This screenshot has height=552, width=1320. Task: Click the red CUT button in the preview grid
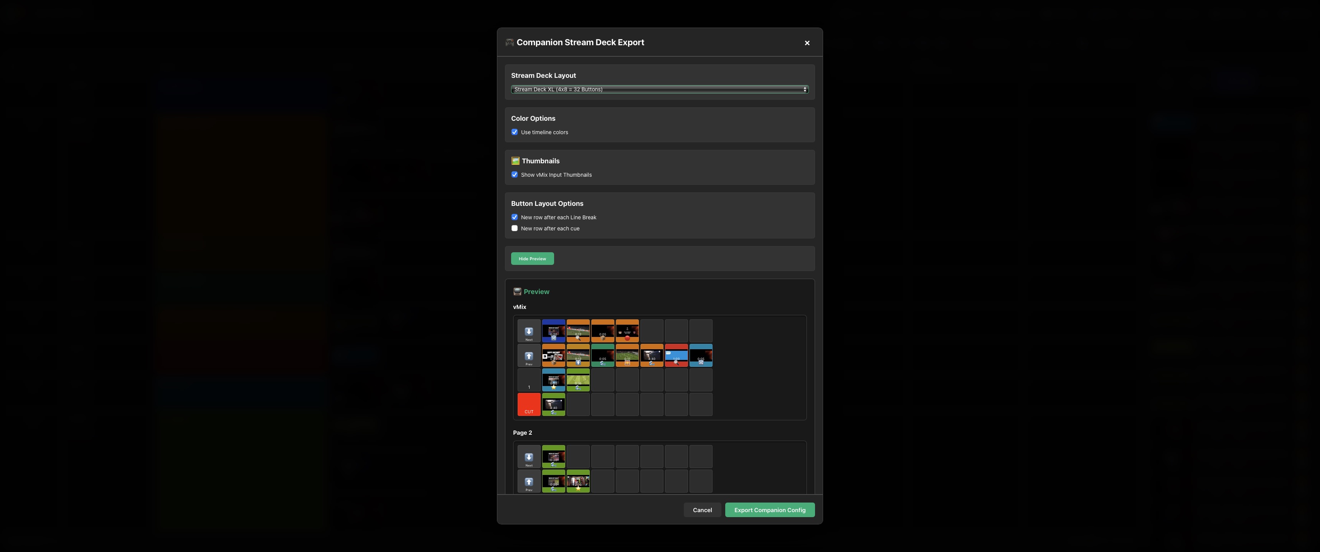pyautogui.click(x=529, y=404)
